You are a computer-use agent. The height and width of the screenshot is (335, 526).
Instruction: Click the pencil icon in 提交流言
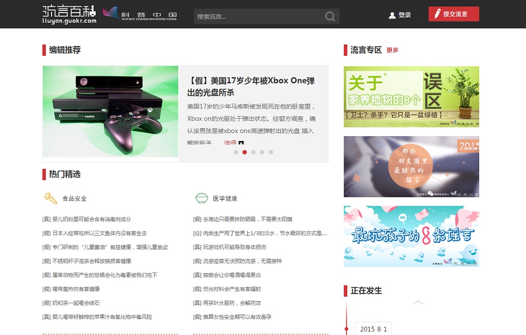(438, 14)
